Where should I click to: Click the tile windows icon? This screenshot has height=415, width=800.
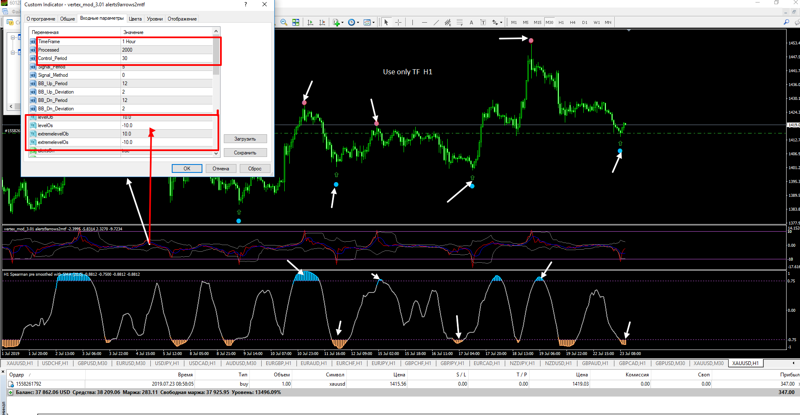pyautogui.click(x=296, y=22)
